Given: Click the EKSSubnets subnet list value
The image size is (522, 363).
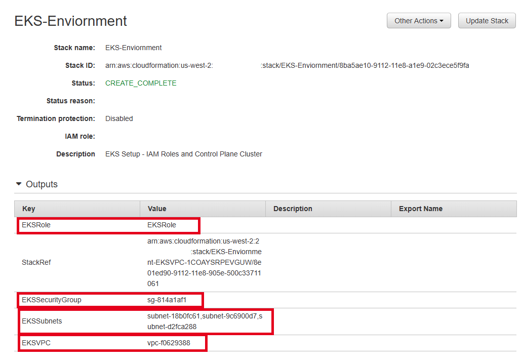Looking at the screenshot, I should (x=205, y=321).
